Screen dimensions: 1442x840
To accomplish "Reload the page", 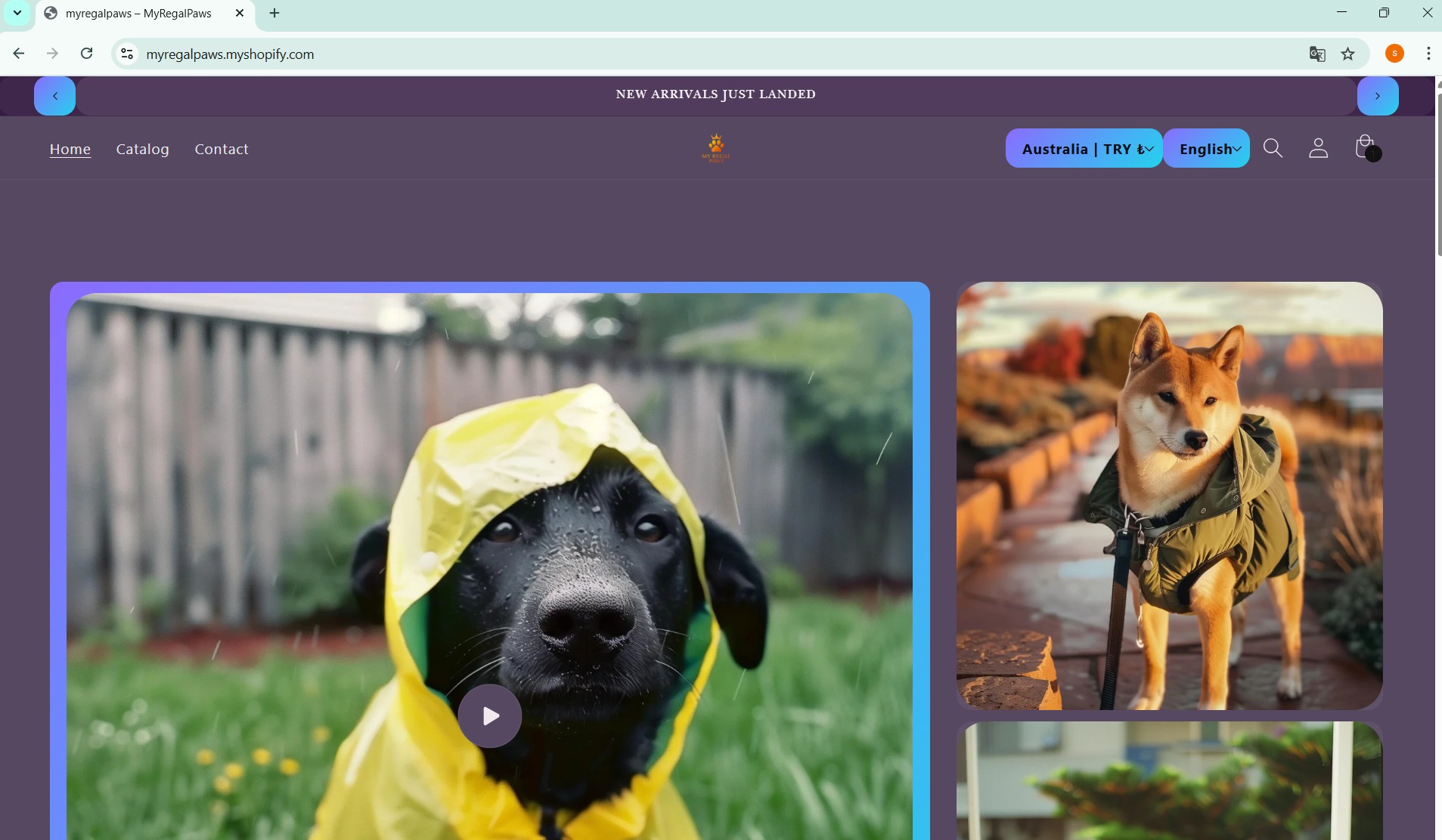I will [x=87, y=54].
